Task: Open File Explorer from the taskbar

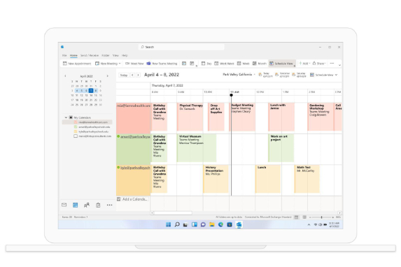Action: [212, 224]
